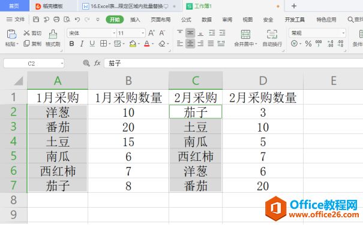Increase decimal places
The height and width of the screenshot is (225, 363).
pyautogui.click(x=331, y=44)
